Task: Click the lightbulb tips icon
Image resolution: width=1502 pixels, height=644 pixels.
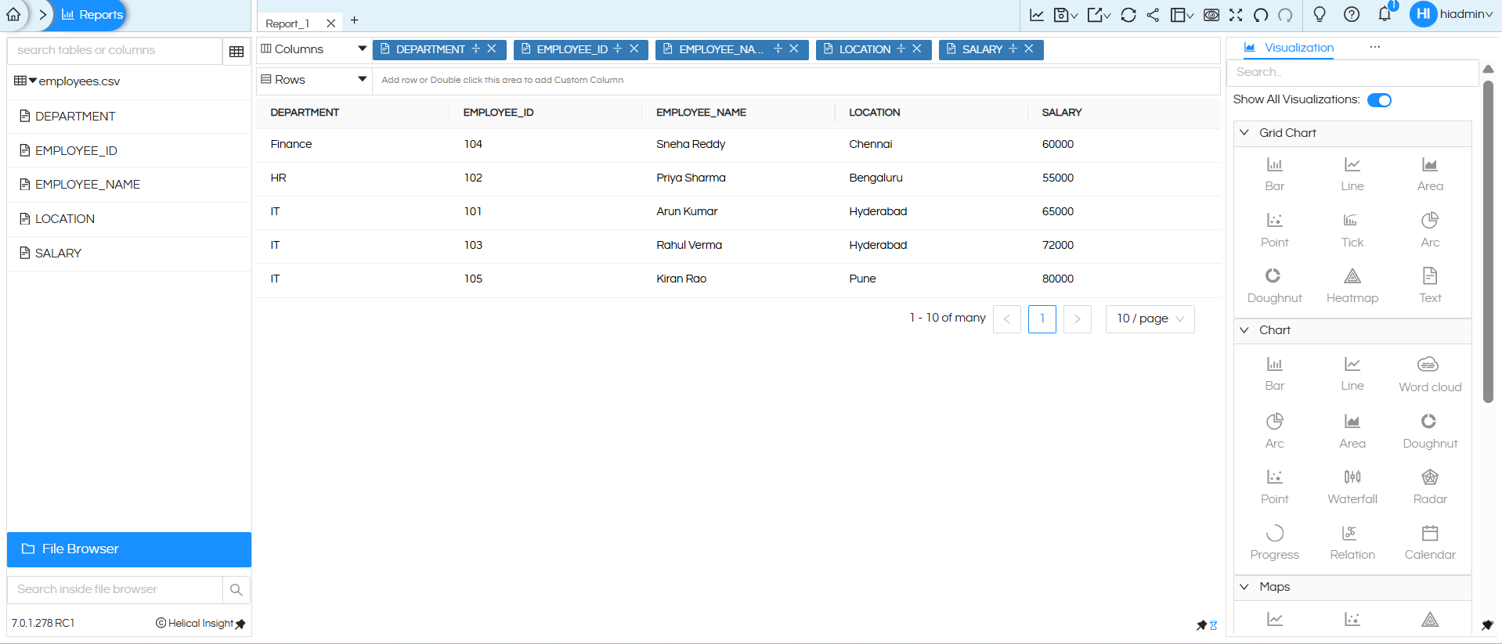Action: click(x=1320, y=15)
